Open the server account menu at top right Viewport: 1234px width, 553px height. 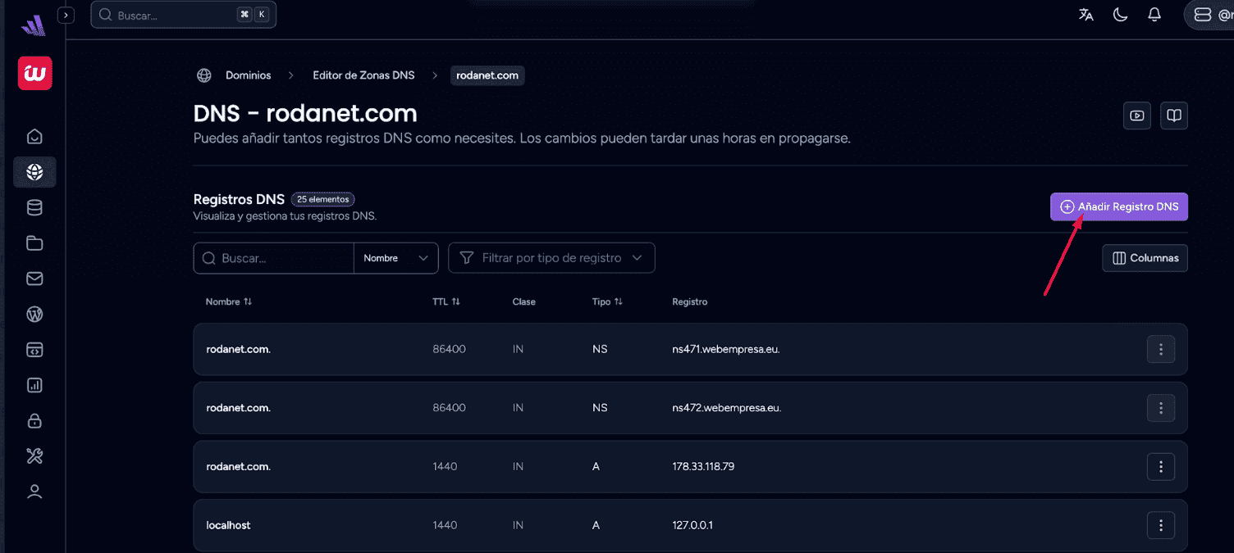pyautogui.click(x=1209, y=15)
